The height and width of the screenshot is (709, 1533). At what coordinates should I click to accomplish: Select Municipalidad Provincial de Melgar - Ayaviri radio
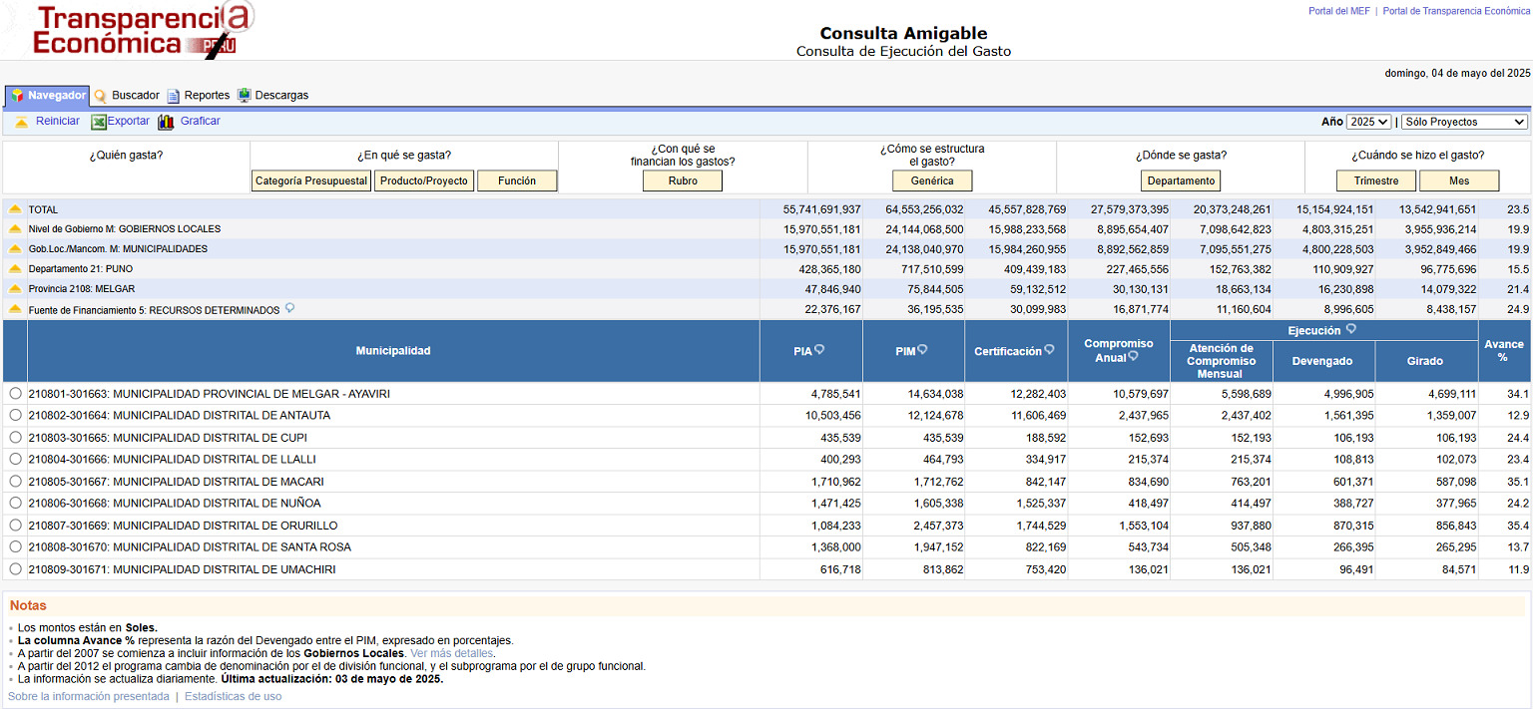(x=15, y=394)
